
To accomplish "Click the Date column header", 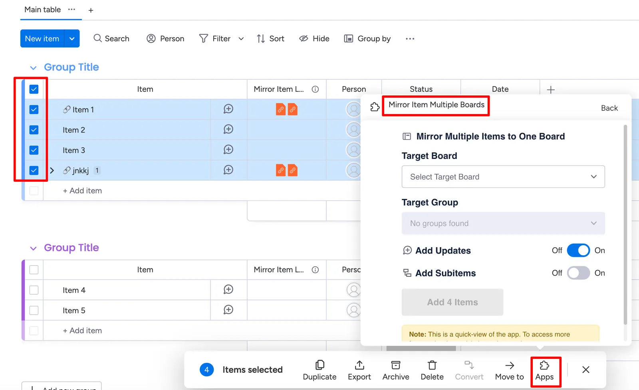I will click(500, 89).
